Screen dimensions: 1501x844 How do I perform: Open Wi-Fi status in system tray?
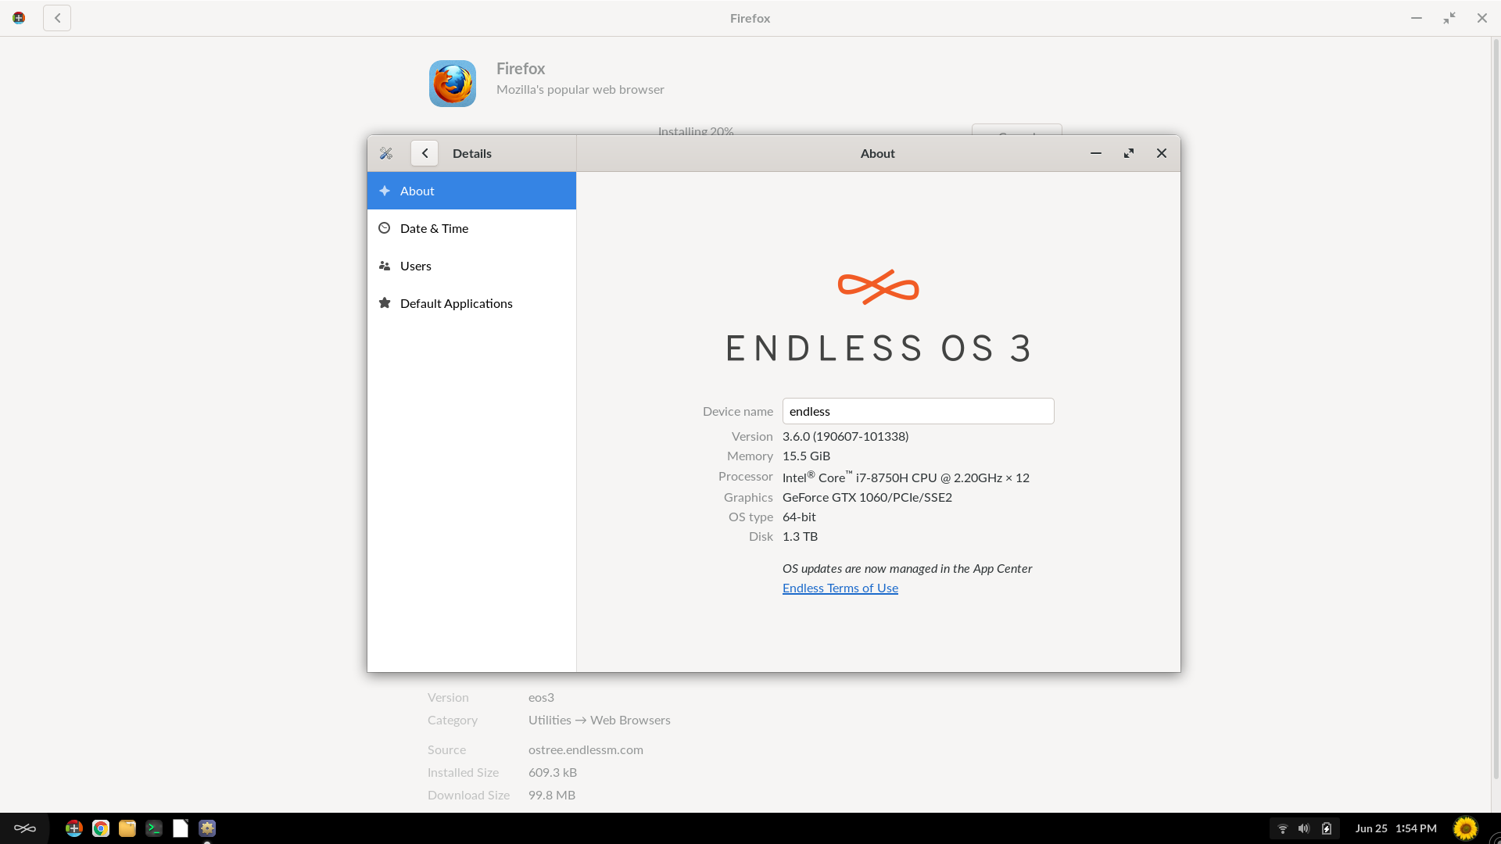point(1282,828)
